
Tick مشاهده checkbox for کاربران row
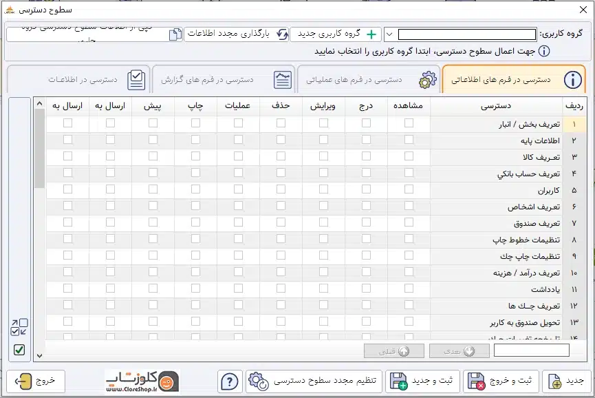click(x=409, y=189)
